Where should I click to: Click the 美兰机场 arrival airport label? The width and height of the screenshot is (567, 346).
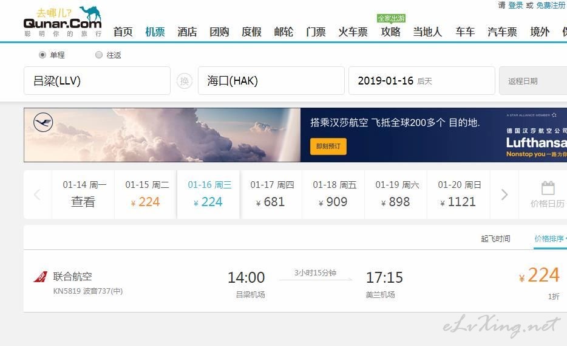[x=380, y=294]
